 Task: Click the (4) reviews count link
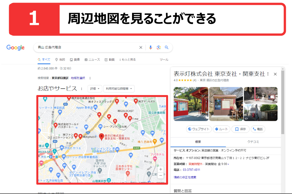(194, 80)
